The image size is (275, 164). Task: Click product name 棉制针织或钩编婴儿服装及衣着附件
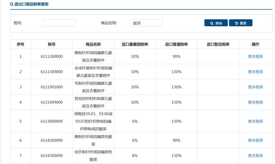(x=93, y=57)
